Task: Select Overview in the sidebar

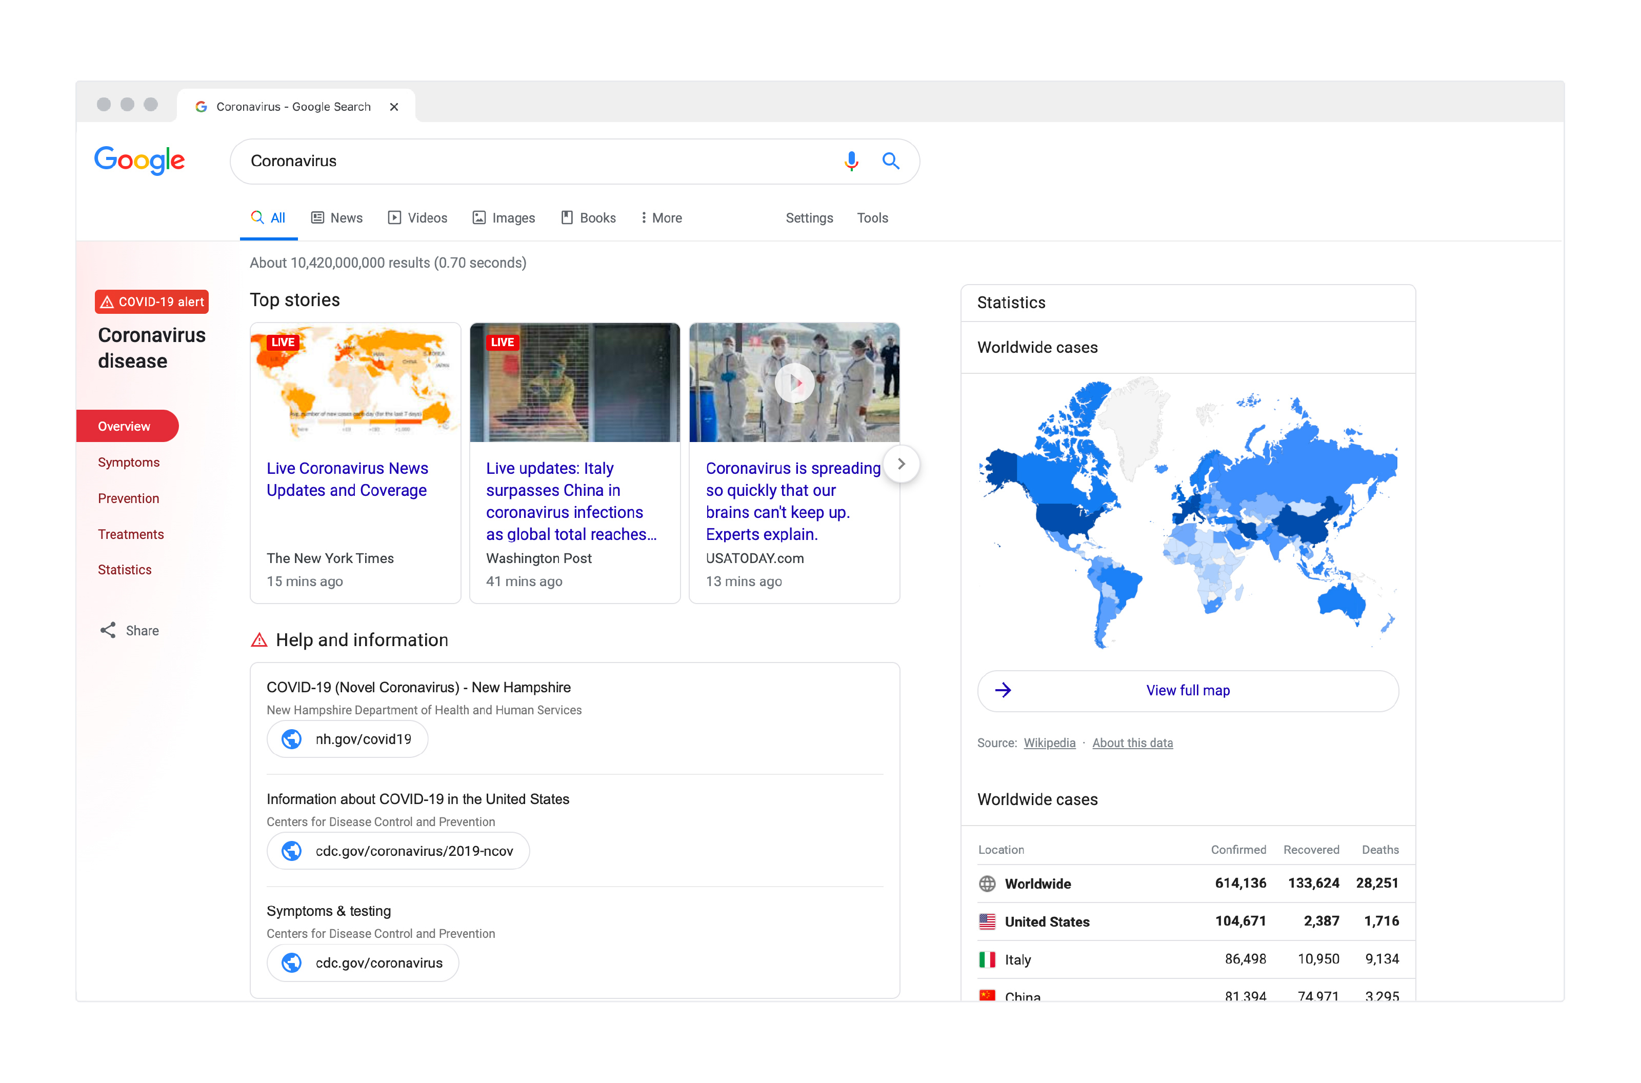Action: (127, 426)
